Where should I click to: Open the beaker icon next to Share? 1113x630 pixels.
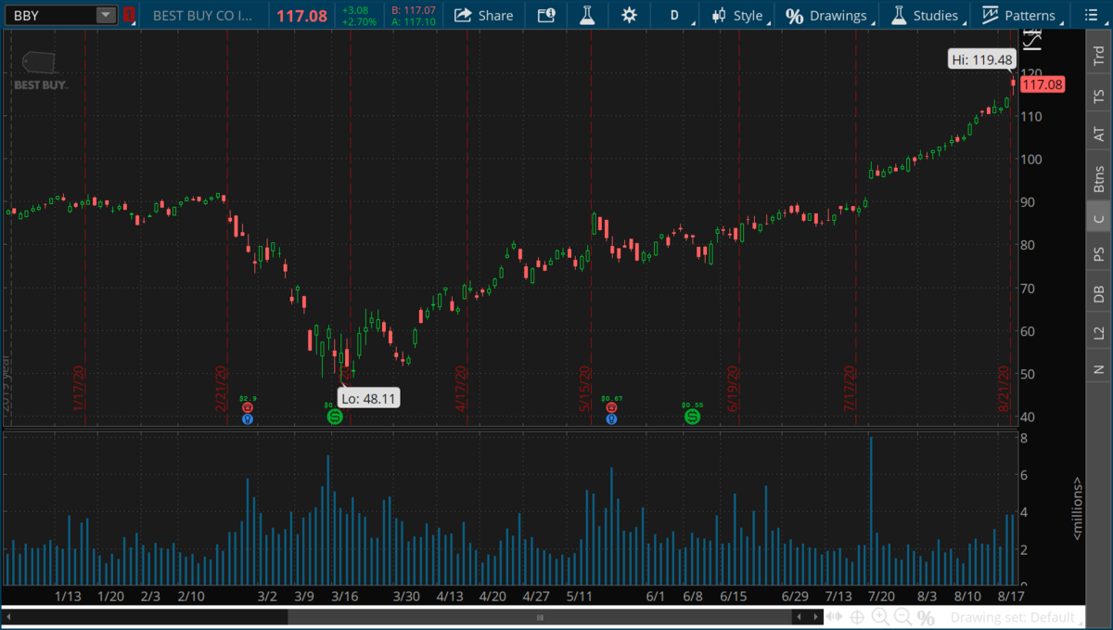pos(587,15)
